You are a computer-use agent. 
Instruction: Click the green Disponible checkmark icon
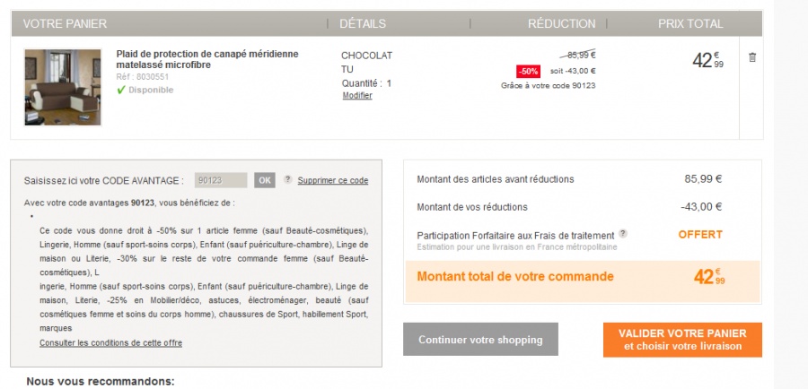pos(121,91)
